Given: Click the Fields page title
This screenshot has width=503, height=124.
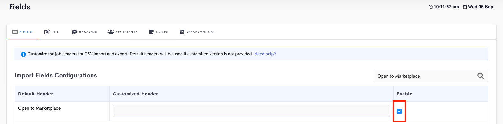Looking at the screenshot, I should click(x=19, y=7).
